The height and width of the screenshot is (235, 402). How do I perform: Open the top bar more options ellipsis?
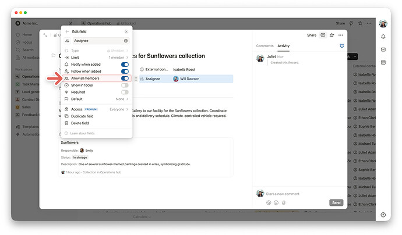[369, 23]
